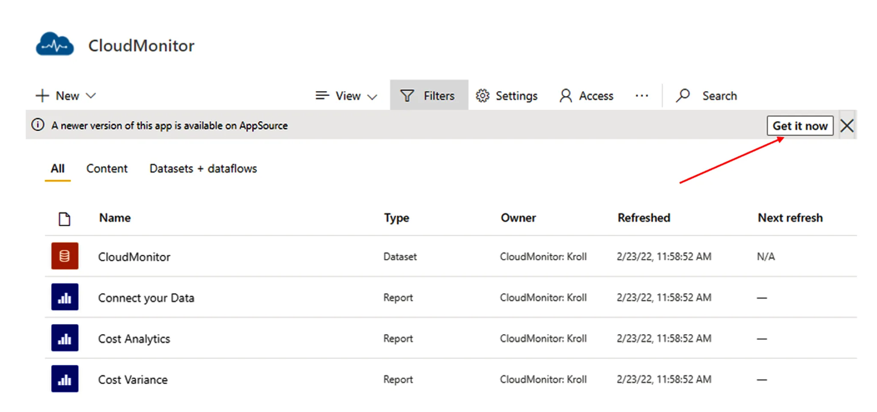Toggle the Filters pane

[x=429, y=96]
